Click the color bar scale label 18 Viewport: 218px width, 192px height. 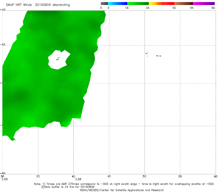tap(127, 8)
